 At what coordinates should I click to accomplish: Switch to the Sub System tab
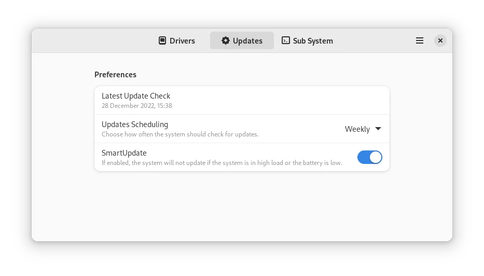tap(307, 40)
